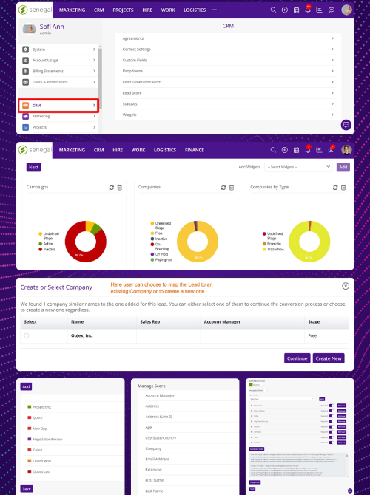The height and width of the screenshot is (495, 370).
Task: Delete the Campaigns widget
Action: click(120, 188)
